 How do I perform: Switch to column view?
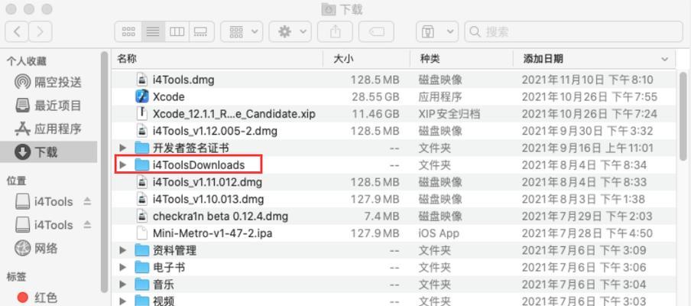(177, 31)
